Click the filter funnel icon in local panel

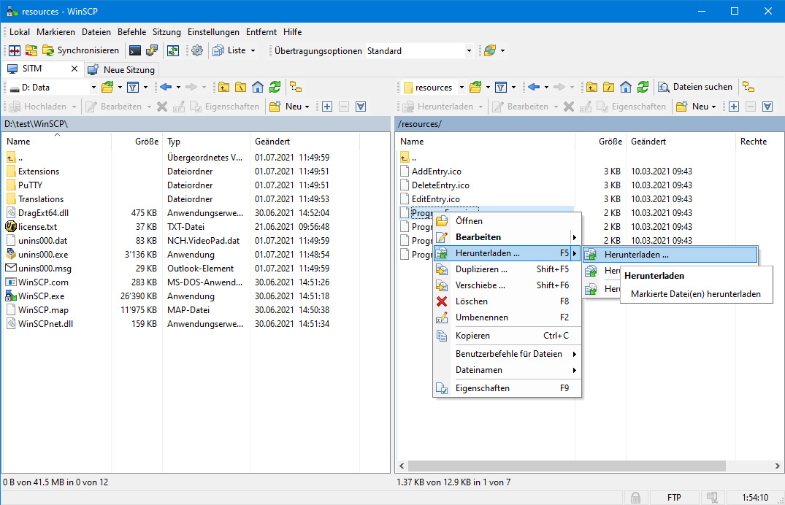click(x=133, y=88)
